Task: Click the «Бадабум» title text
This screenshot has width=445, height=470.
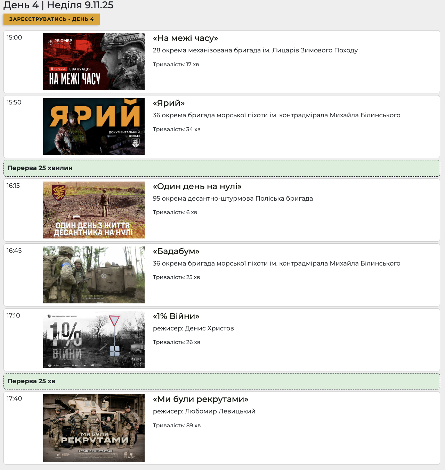Action: click(x=176, y=251)
